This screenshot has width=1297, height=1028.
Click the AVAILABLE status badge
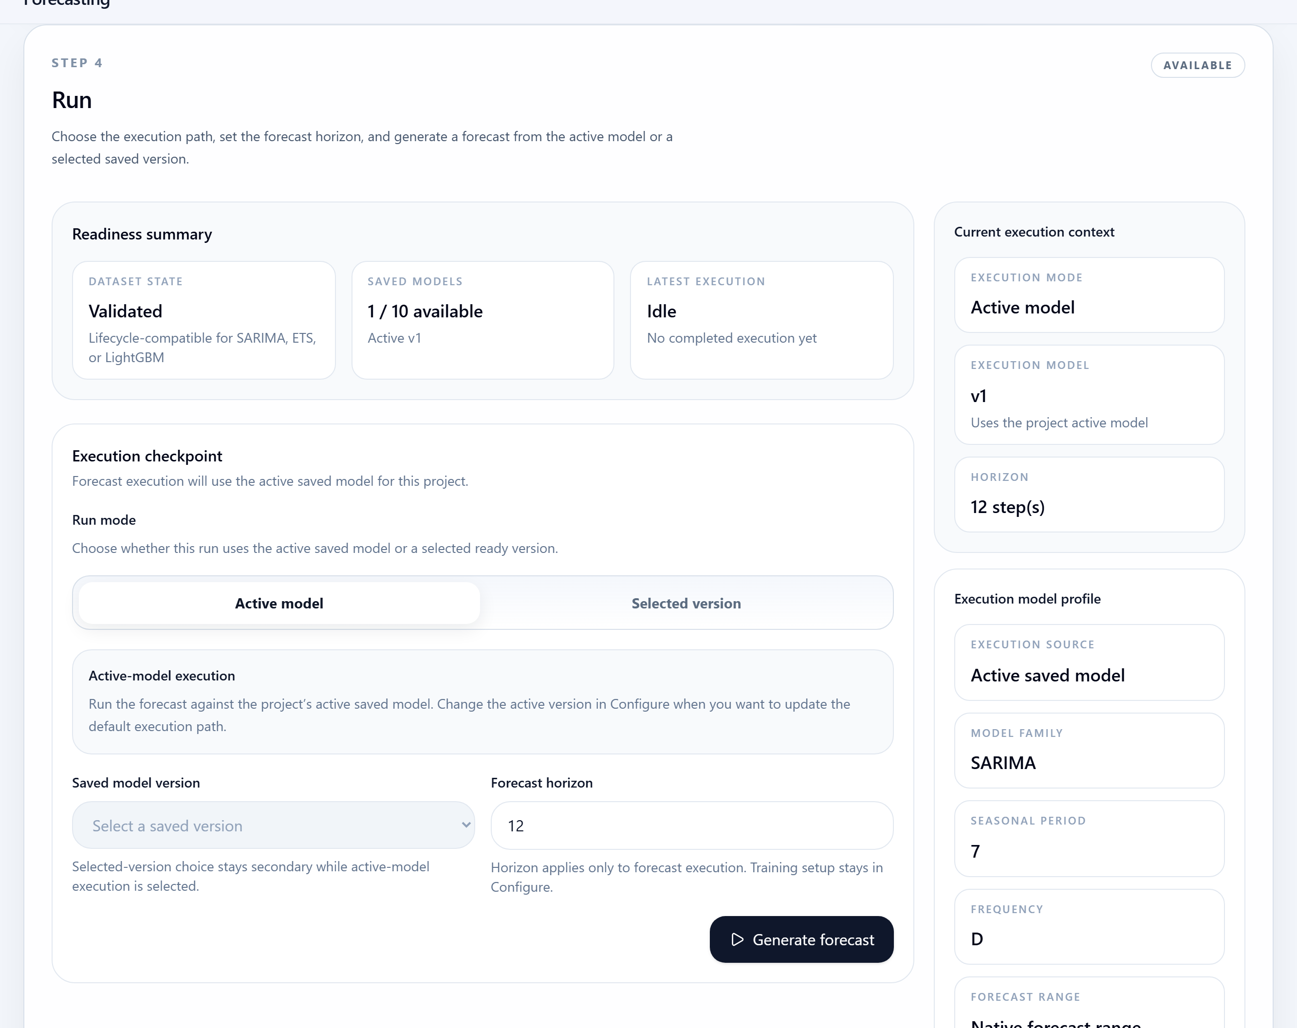click(1198, 65)
